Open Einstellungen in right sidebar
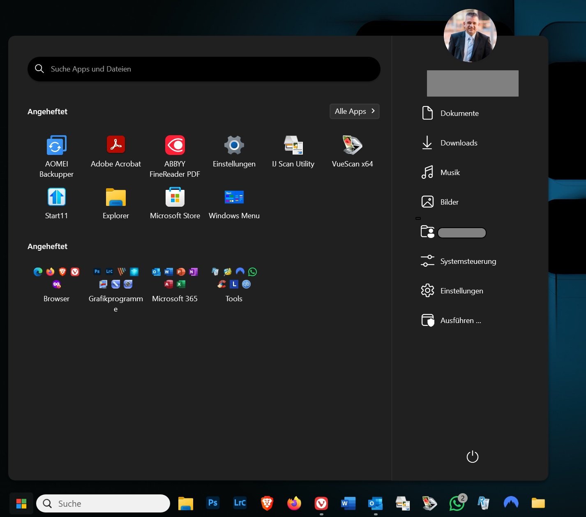Screen dimensions: 586x517 pyautogui.click(x=452, y=291)
